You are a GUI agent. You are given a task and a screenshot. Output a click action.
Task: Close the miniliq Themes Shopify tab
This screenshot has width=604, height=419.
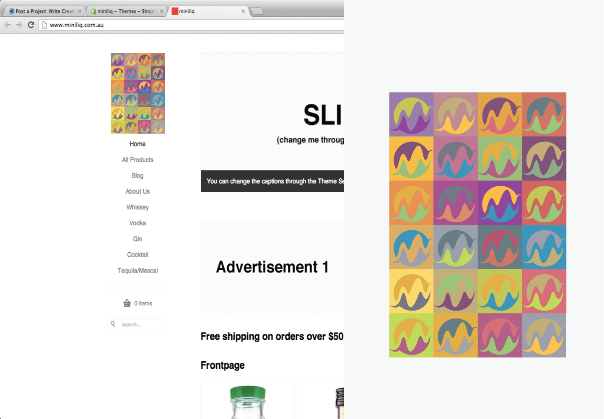click(x=161, y=11)
